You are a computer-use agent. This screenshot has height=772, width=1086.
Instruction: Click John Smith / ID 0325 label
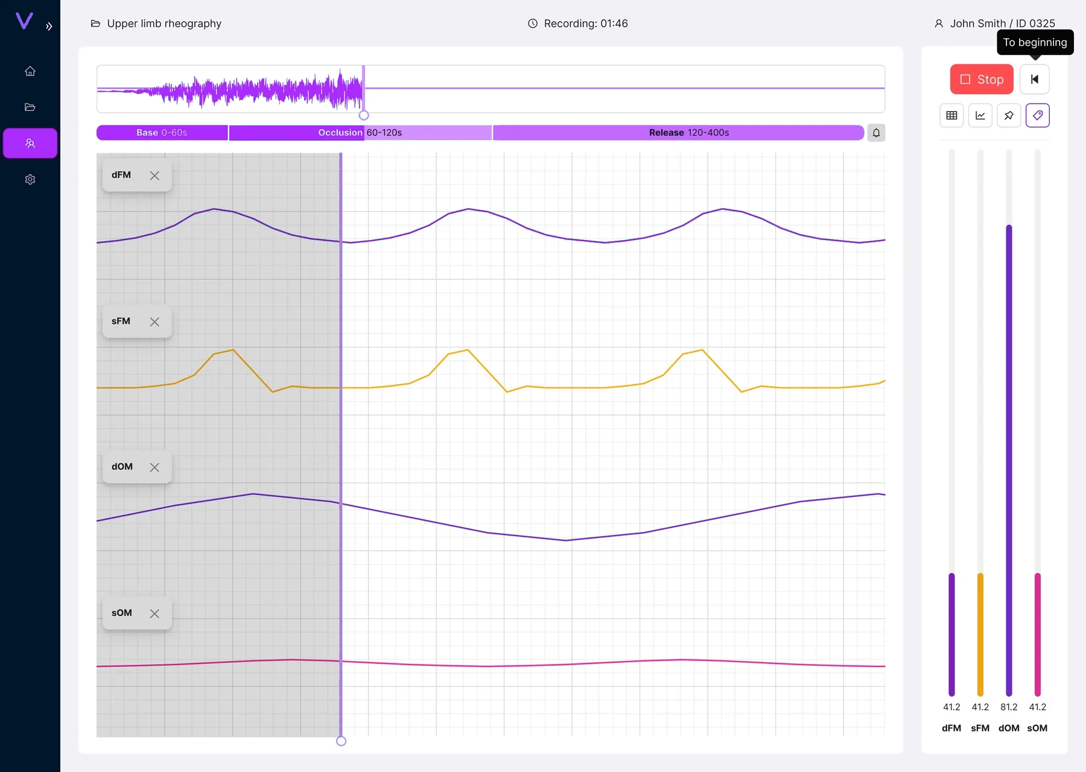click(1003, 24)
